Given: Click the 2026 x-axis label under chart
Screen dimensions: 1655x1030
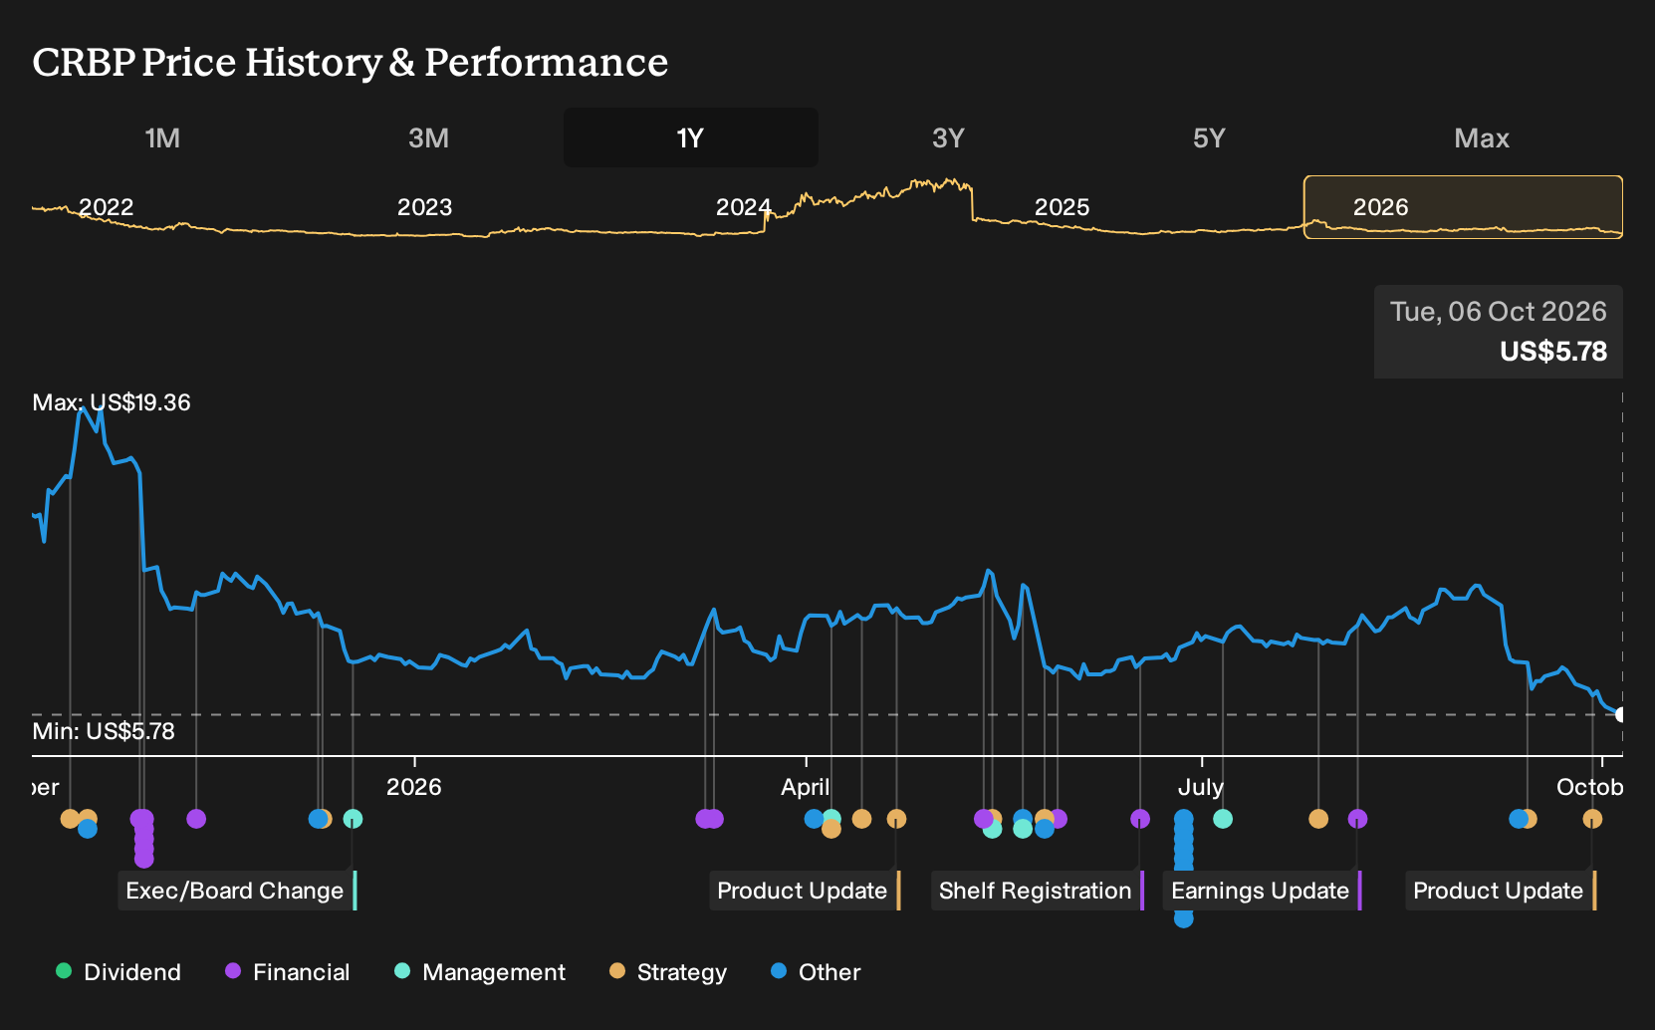Looking at the screenshot, I should pyautogui.click(x=414, y=787).
